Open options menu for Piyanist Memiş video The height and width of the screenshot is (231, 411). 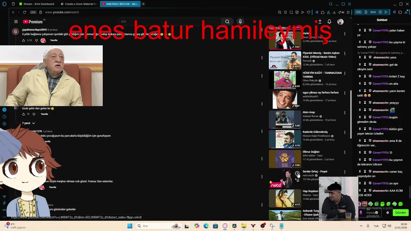click(345, 54)
